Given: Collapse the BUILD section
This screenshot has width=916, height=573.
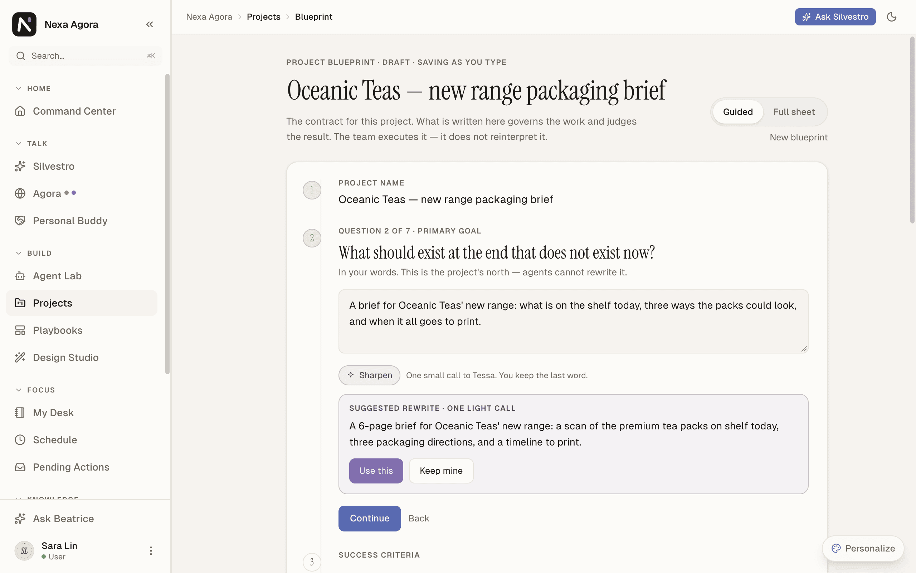Looking at the screenshot, I should click(x=19, y=253).
